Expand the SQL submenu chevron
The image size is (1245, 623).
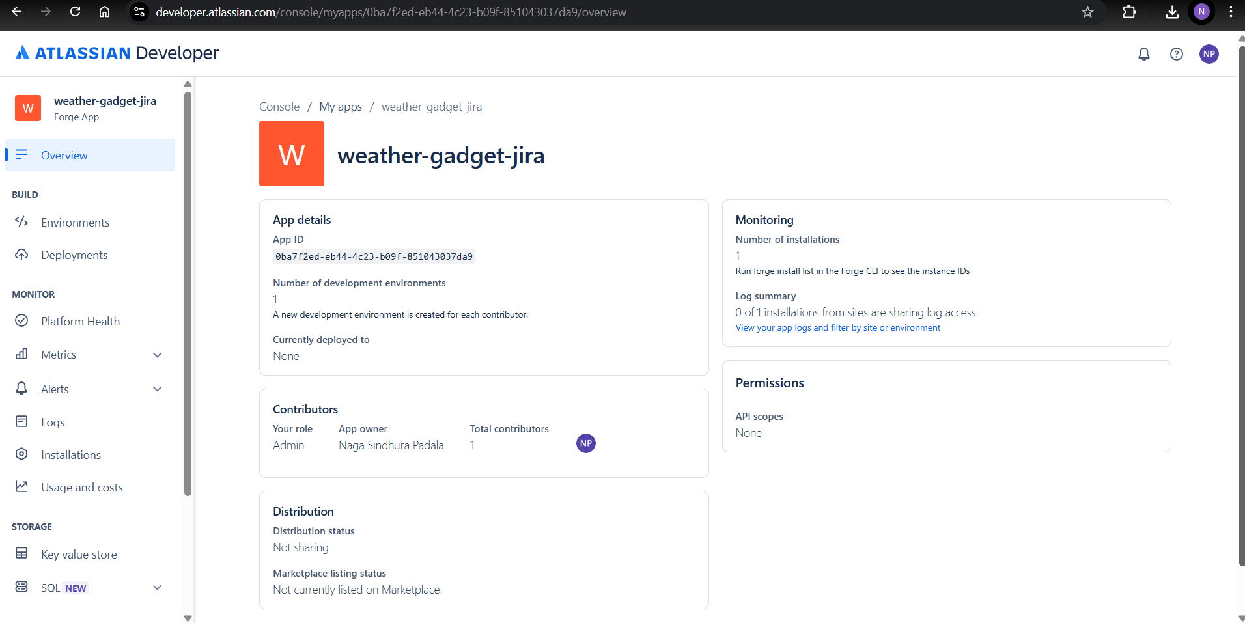pos(157,587)
